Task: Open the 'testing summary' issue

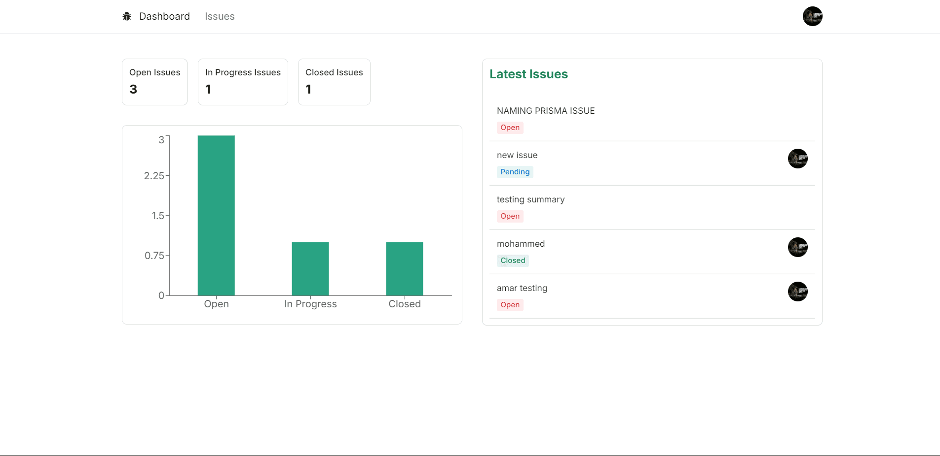Action: (530, 199)
